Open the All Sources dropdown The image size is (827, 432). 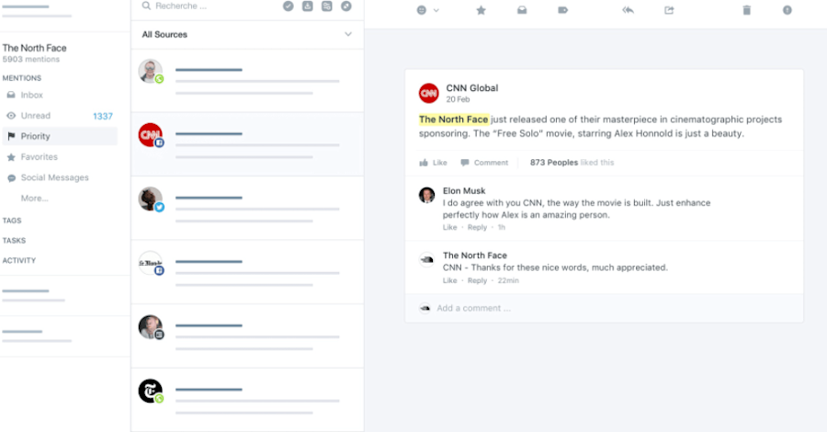click(x=247, y=34)
